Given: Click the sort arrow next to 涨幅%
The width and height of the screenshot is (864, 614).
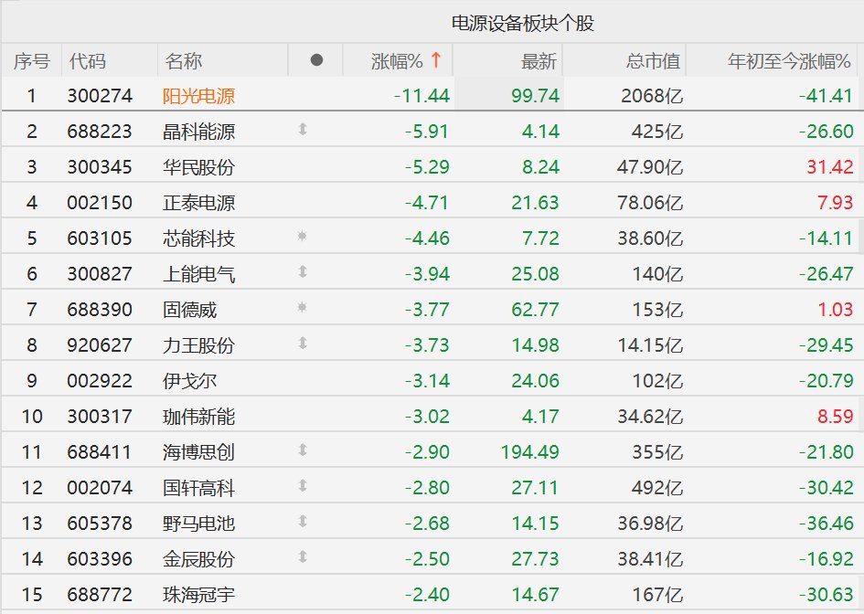Looking at the screenshot, I should (436, 59).
